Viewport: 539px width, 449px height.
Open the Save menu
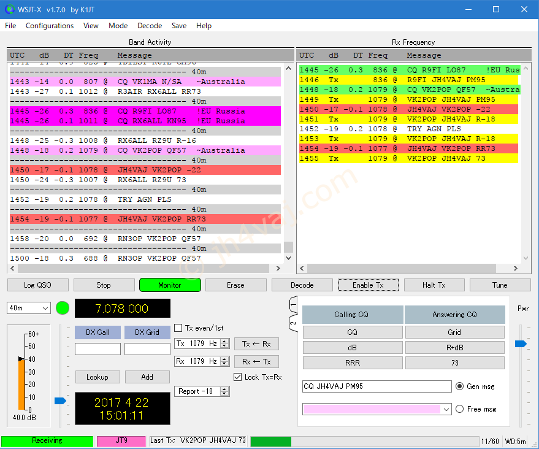179,26
